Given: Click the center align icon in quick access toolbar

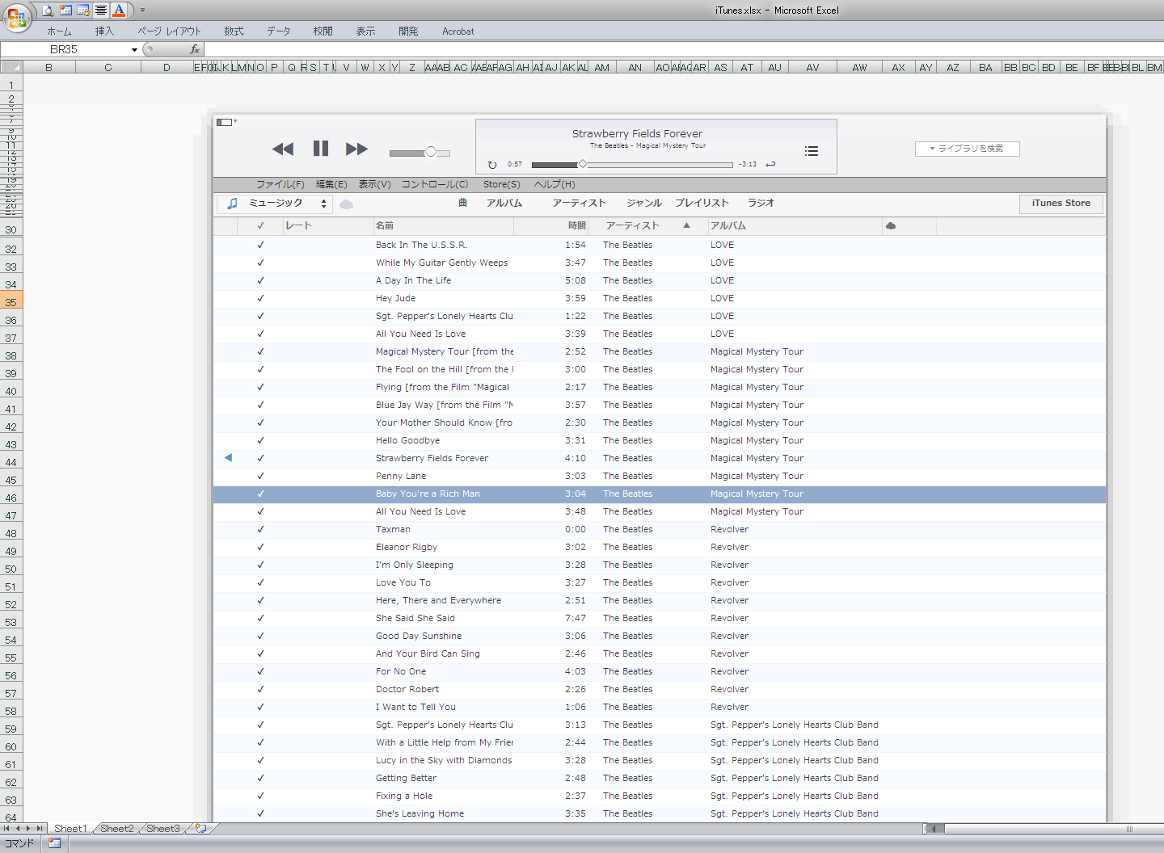Looking at the screenshot, I should click(101, 11).
